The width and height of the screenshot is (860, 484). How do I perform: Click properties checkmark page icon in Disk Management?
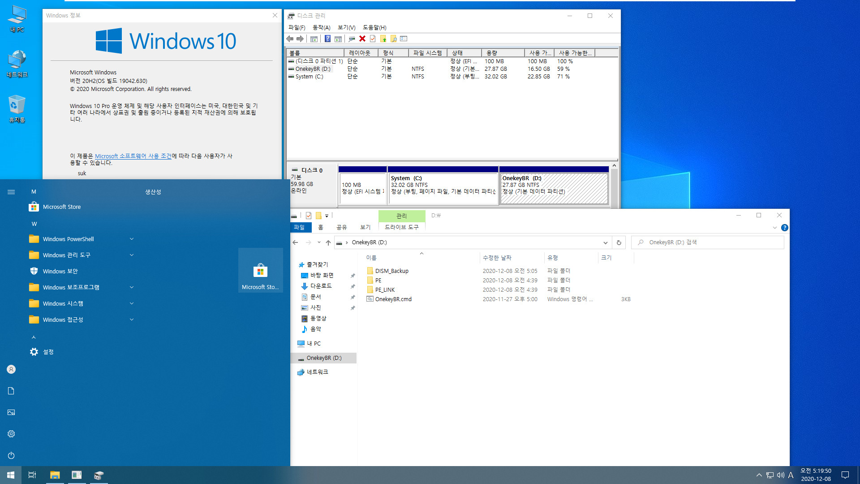click(373, 39)
